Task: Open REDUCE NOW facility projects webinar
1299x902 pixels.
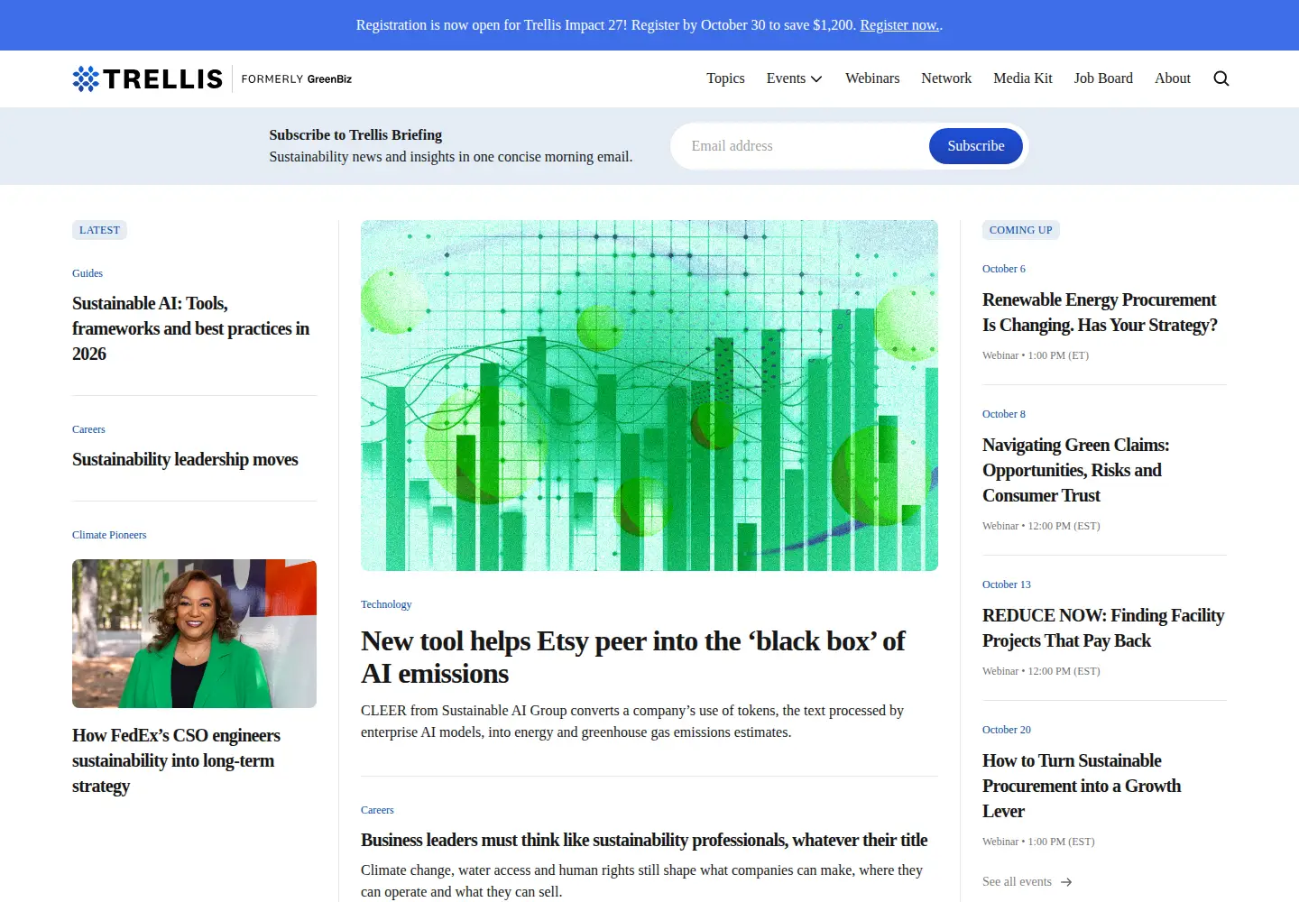Action: (1103, 628)
